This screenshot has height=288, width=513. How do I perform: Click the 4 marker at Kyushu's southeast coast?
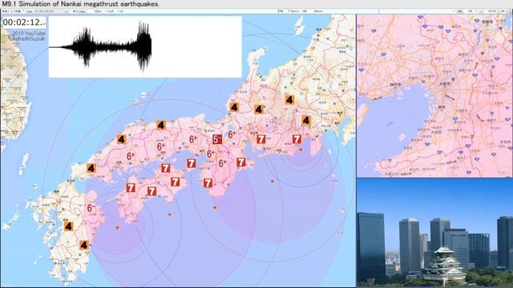[x=84, y=245]
